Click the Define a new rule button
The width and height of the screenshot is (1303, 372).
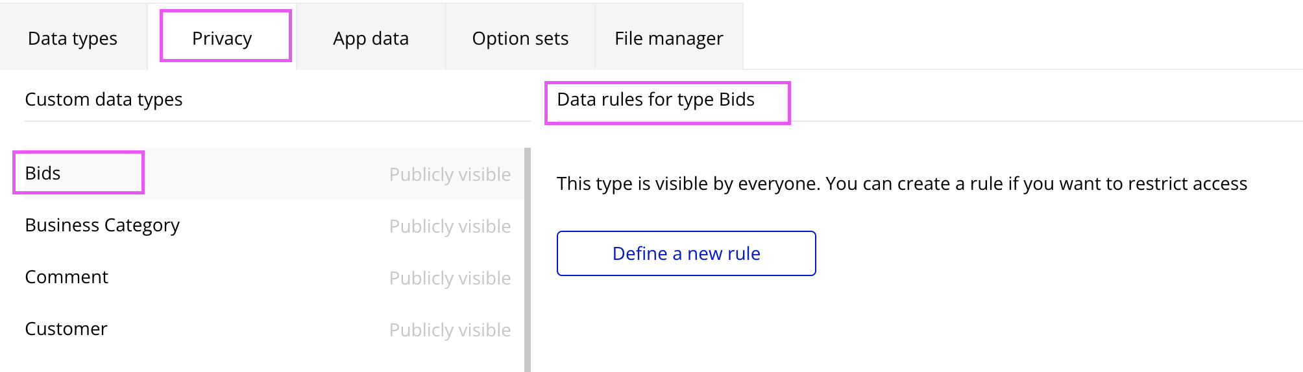(x=686, y=253)
